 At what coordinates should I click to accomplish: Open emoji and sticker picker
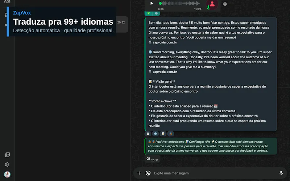[148, 173]
